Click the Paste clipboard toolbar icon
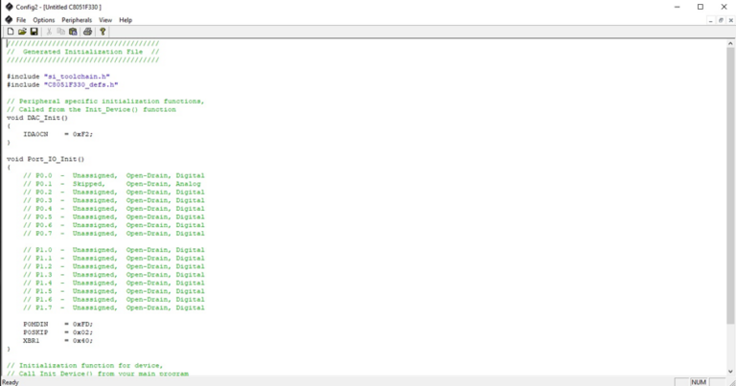Screen dimensions: 736x386 [x=74, y=32]
